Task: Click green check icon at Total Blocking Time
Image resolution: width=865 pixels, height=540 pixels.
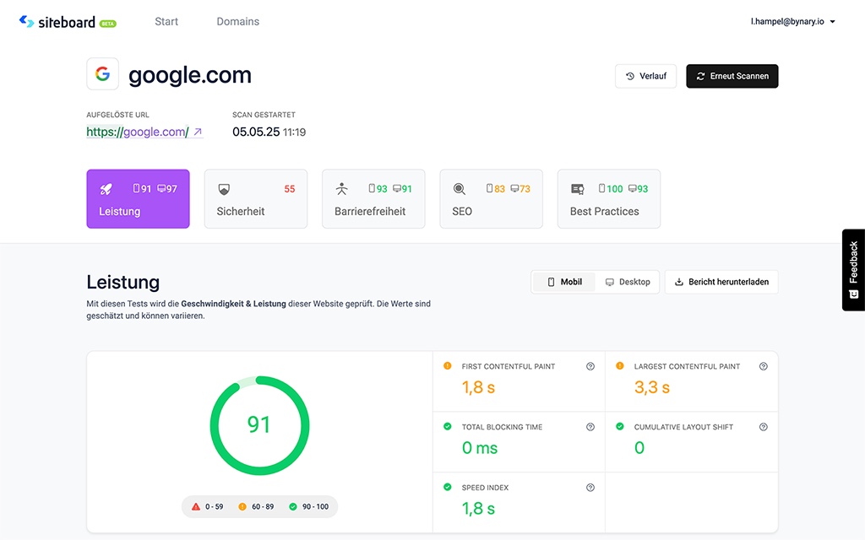Action: (x=448, y=426)
